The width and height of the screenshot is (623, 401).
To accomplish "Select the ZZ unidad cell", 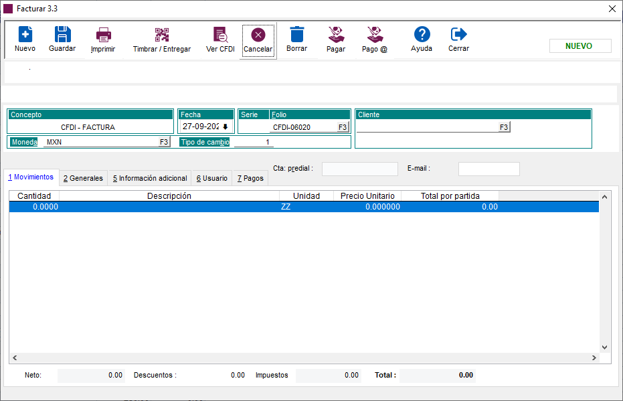I will point(306,207).
